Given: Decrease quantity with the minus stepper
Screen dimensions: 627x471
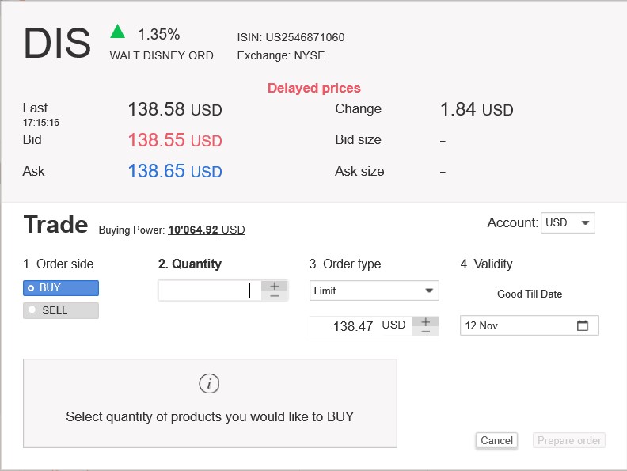Looking at the screenshot, I should tap(274, 296).
